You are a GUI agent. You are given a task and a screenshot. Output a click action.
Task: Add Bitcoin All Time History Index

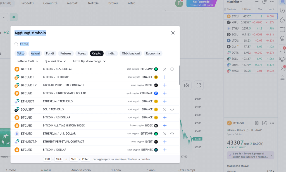pyautogui.click(x=165, y=125)
